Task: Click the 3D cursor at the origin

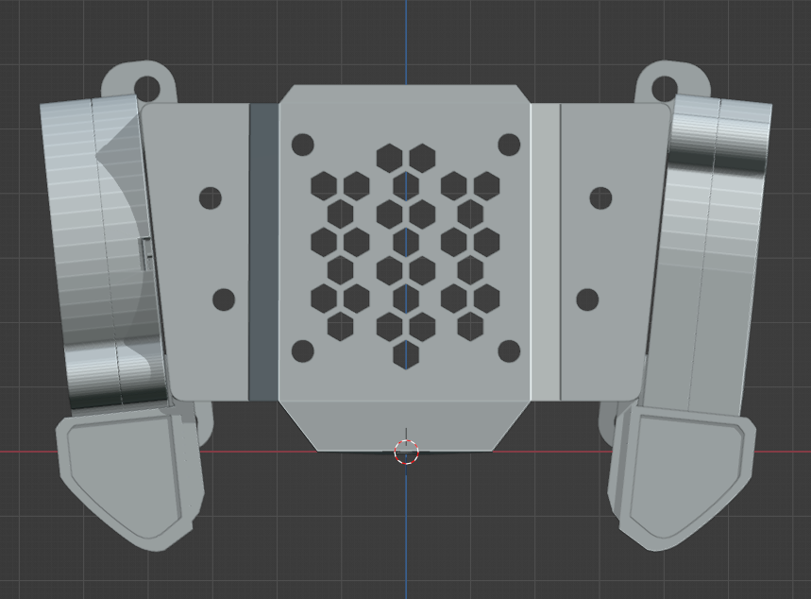Action: click(407, 452)
